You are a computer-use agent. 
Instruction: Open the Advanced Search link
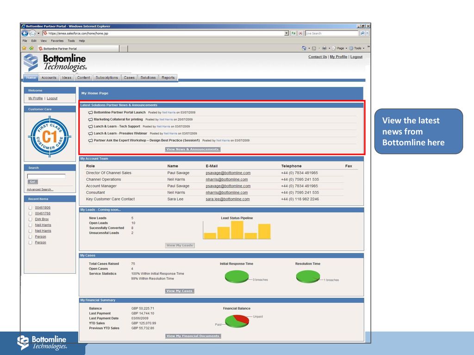pos(40,190)
